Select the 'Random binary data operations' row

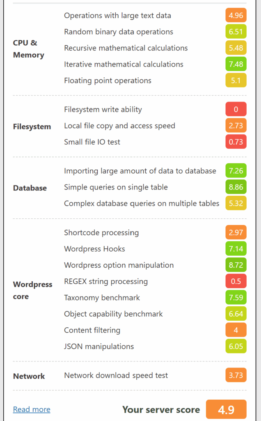[x=155, y=32]
